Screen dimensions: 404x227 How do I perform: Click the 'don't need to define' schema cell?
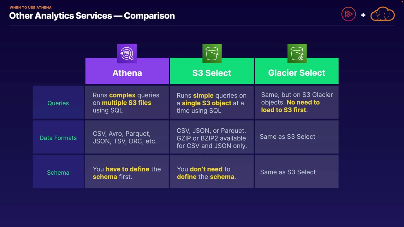click(x=211, y=173)
